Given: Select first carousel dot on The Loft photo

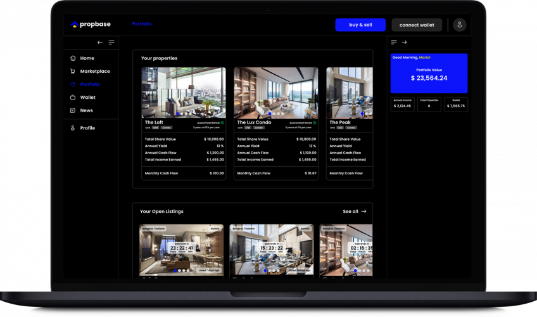Looking at the screenshot, I should coord(178,113).
